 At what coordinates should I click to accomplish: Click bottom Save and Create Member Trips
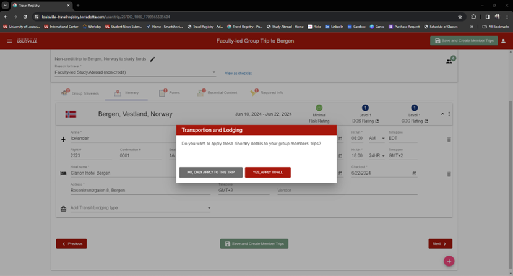(254, 244)
